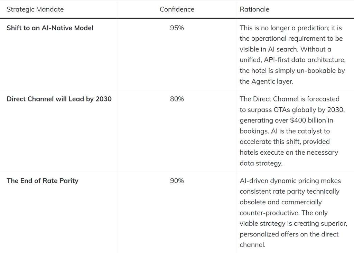Screen dimensions: 354x253
Task: Click the Rationale column header
Action: point(254,9)
